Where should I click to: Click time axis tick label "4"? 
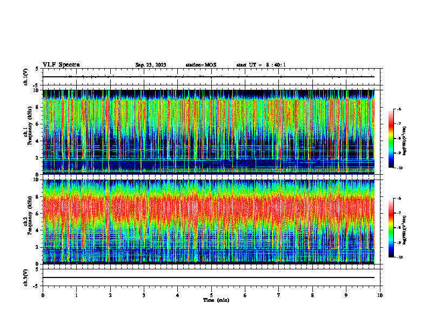pyautogui.click(x=178, y=295)
